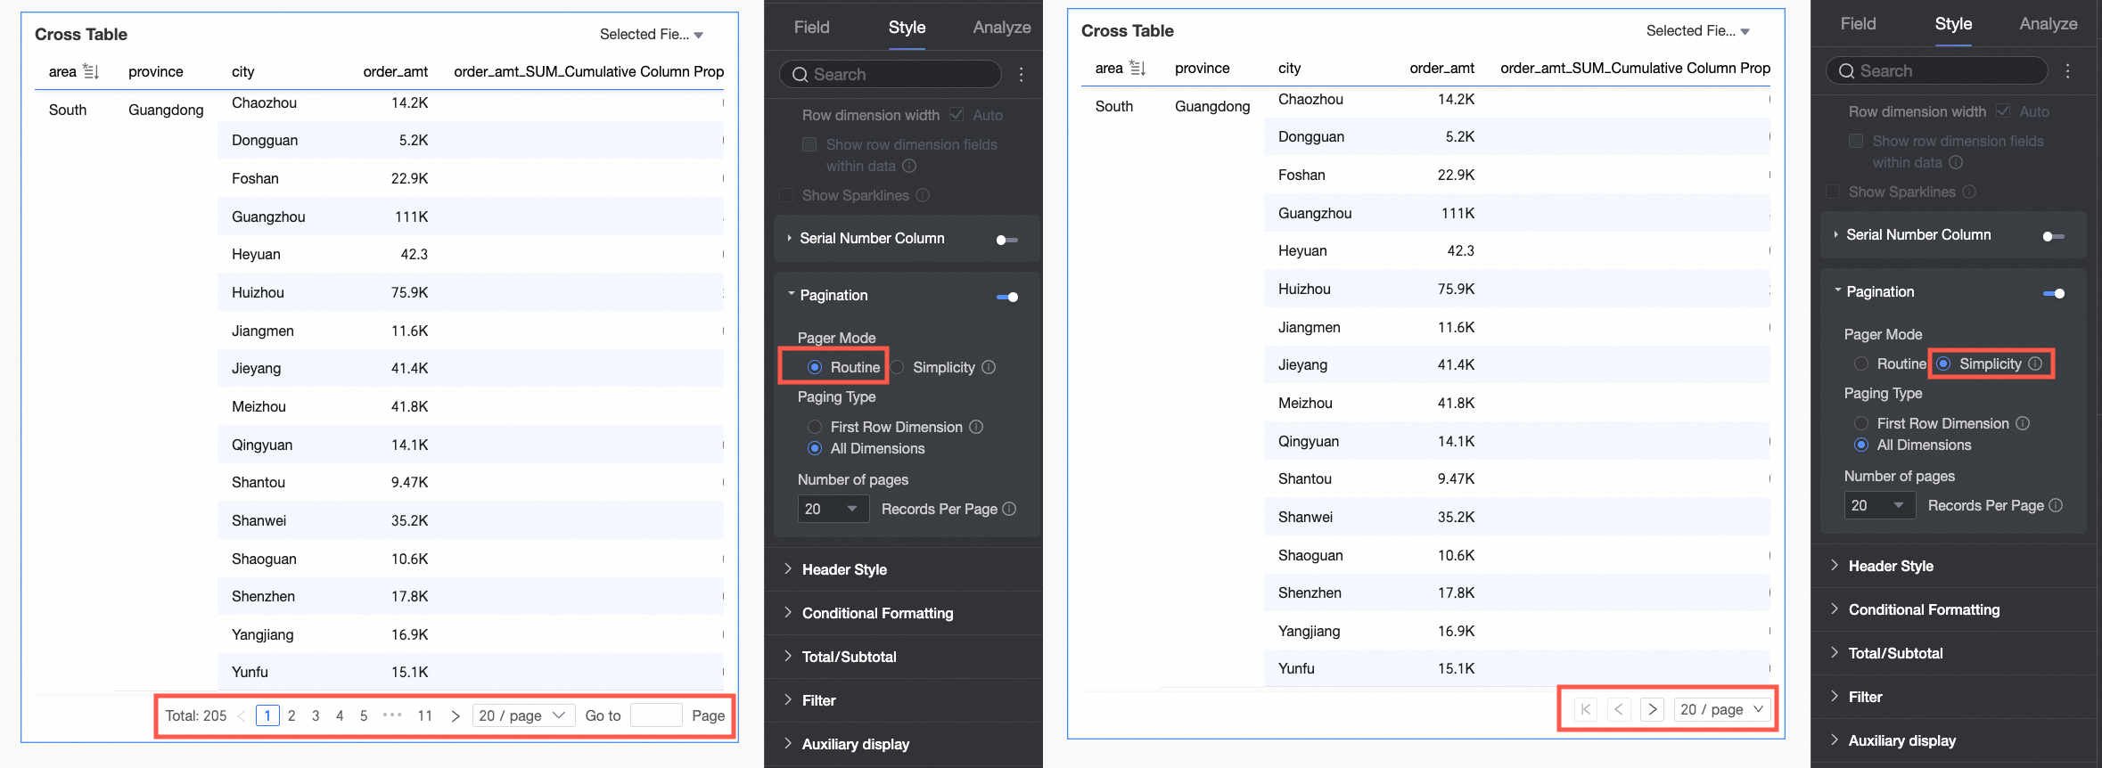
Task: Expand Header Style section in Simplicity-selected panel
Action: point(1891,566)
